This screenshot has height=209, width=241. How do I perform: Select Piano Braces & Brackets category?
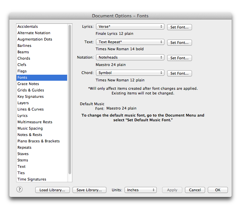coord(42,141)
